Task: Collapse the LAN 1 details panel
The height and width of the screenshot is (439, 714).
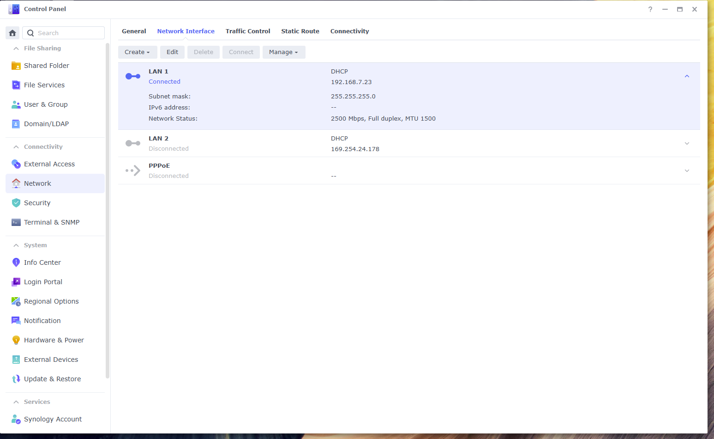Action: (687, 76)
